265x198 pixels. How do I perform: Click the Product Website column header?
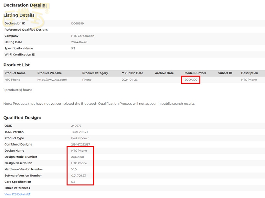pyautogui.click(x=49, y=73)
